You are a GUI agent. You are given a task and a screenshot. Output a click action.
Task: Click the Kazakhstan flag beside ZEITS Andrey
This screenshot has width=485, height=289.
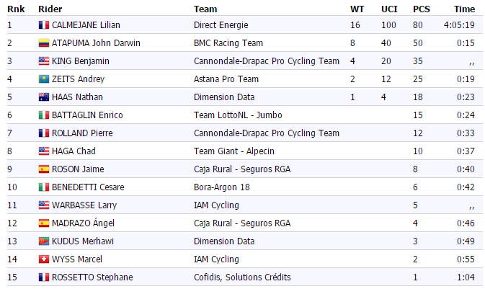click(44, 79)
